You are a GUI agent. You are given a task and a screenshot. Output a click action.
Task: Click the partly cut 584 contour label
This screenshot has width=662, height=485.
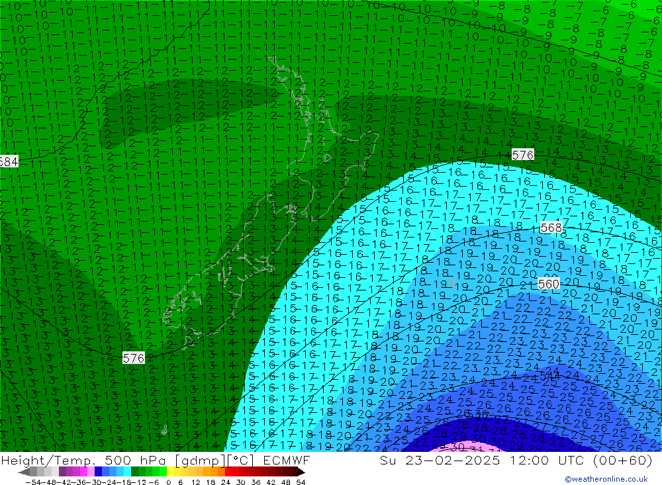tap(9, 161)
